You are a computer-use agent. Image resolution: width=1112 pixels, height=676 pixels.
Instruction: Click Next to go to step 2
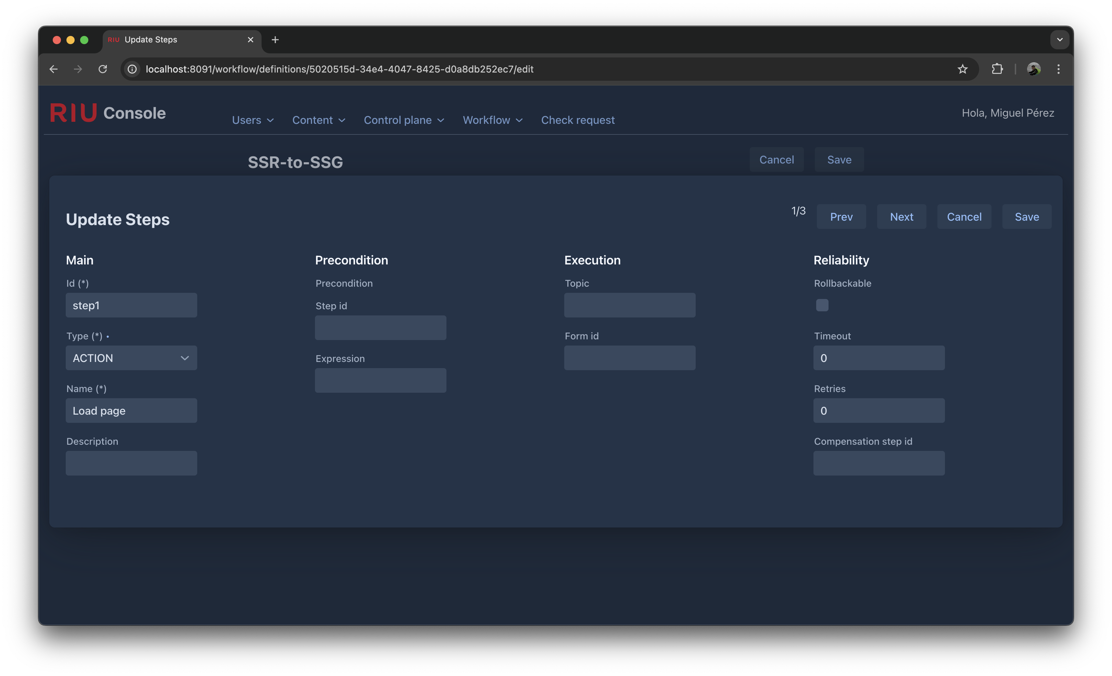[x=901, y=217]
